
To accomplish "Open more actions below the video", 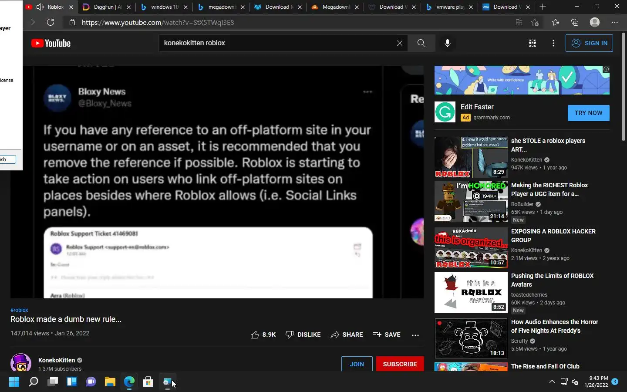I will (x=415, y=335).
